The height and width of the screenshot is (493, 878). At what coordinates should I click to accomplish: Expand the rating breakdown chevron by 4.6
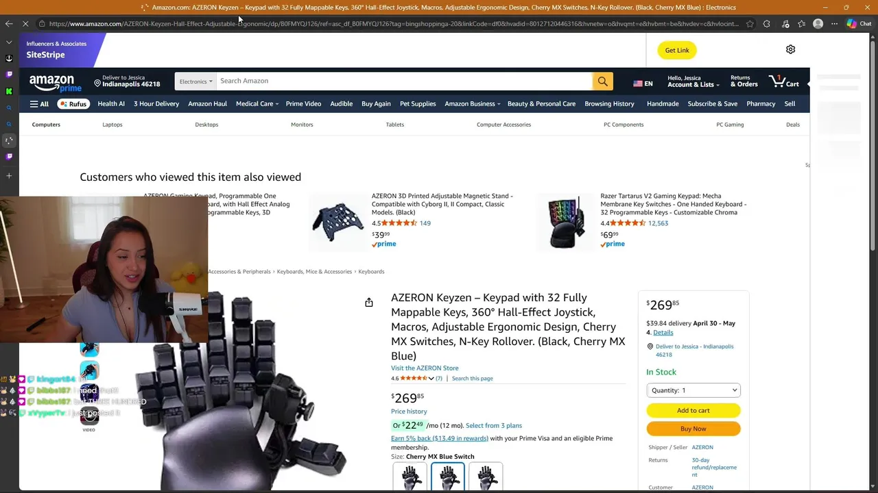click(x=431, y=379)
